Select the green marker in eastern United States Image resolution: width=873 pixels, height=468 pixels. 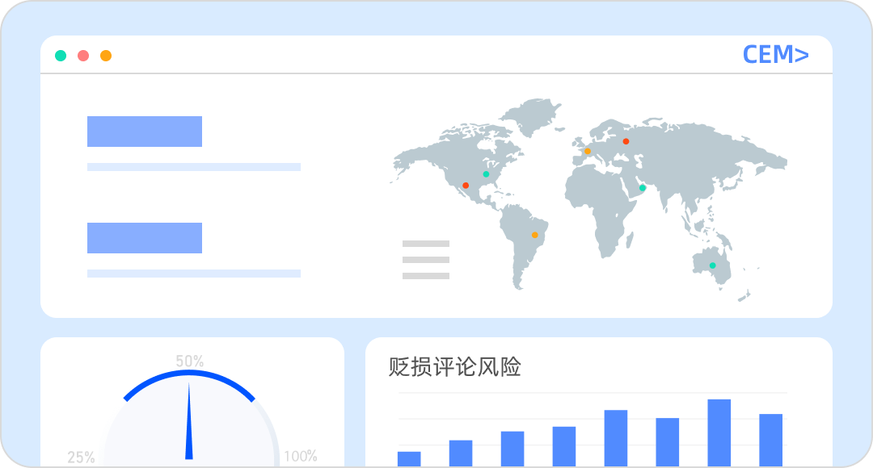coord(486,174)
